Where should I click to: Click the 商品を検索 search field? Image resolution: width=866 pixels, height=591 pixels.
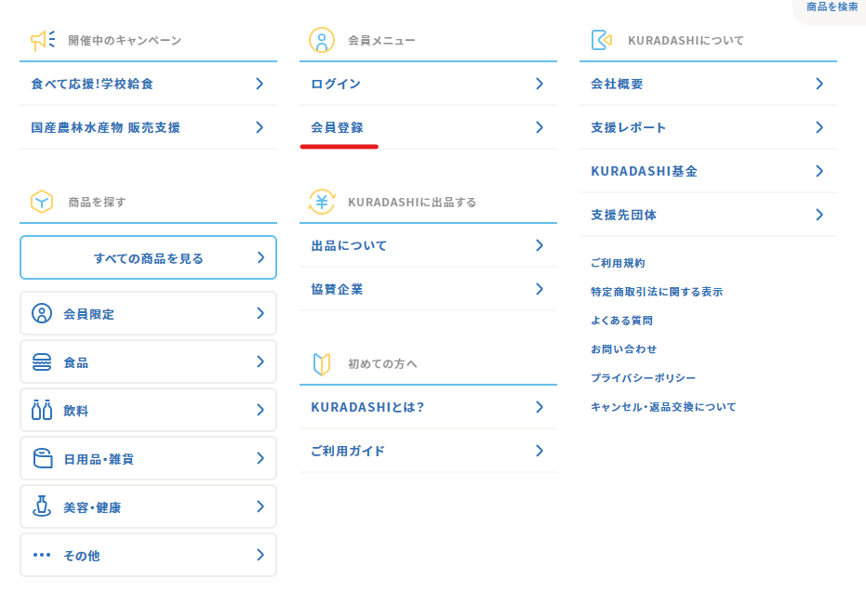pyautogui.click(x=830, y=8)
